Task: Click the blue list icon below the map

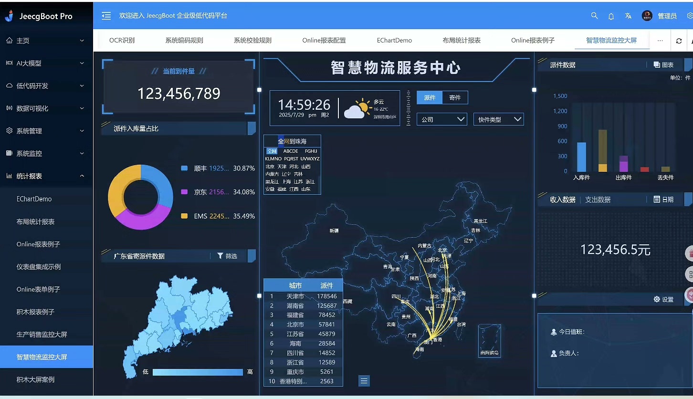Action: point(364,381)
